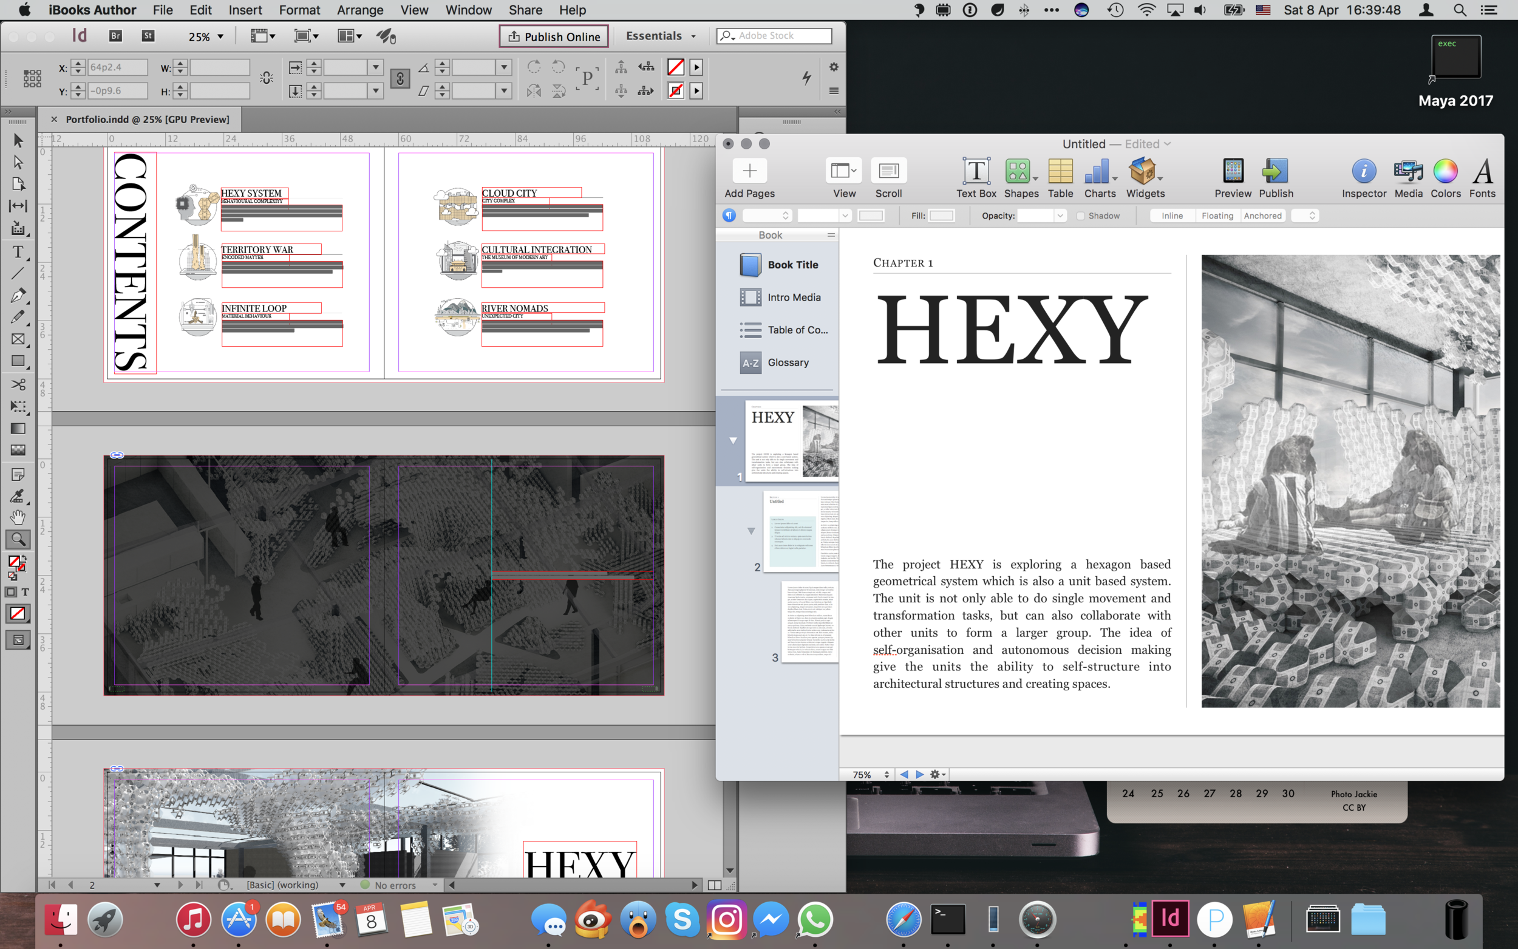Viewport: 1518px width, 949px height.
Task: Select the Pen tool in InDesign
Action: click(x=18, y=295)
